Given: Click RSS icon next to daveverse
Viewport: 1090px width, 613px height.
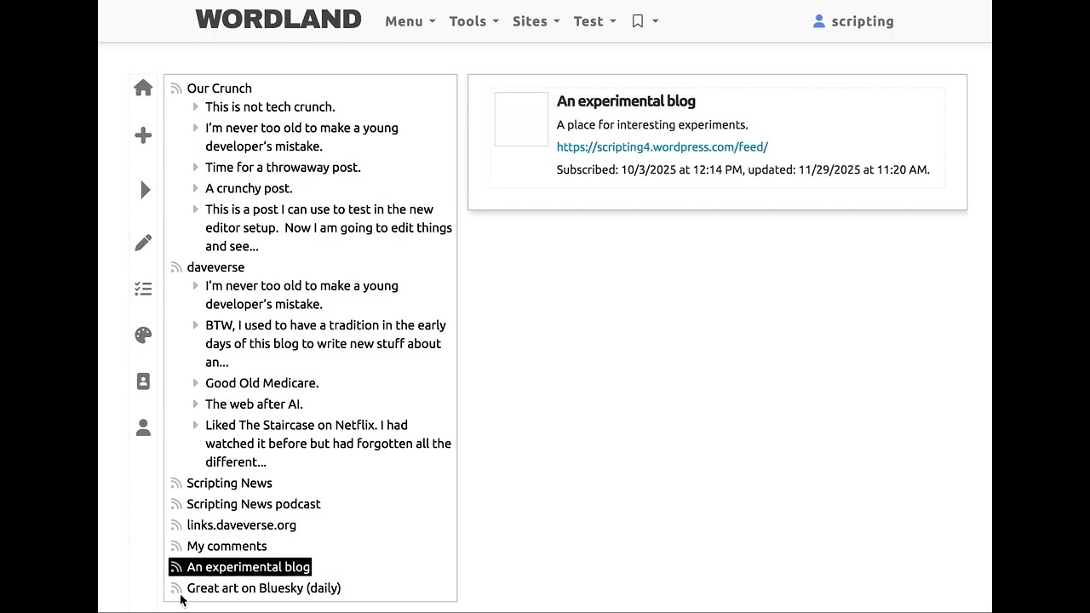Looking at the screenshot, I should 176,267.
